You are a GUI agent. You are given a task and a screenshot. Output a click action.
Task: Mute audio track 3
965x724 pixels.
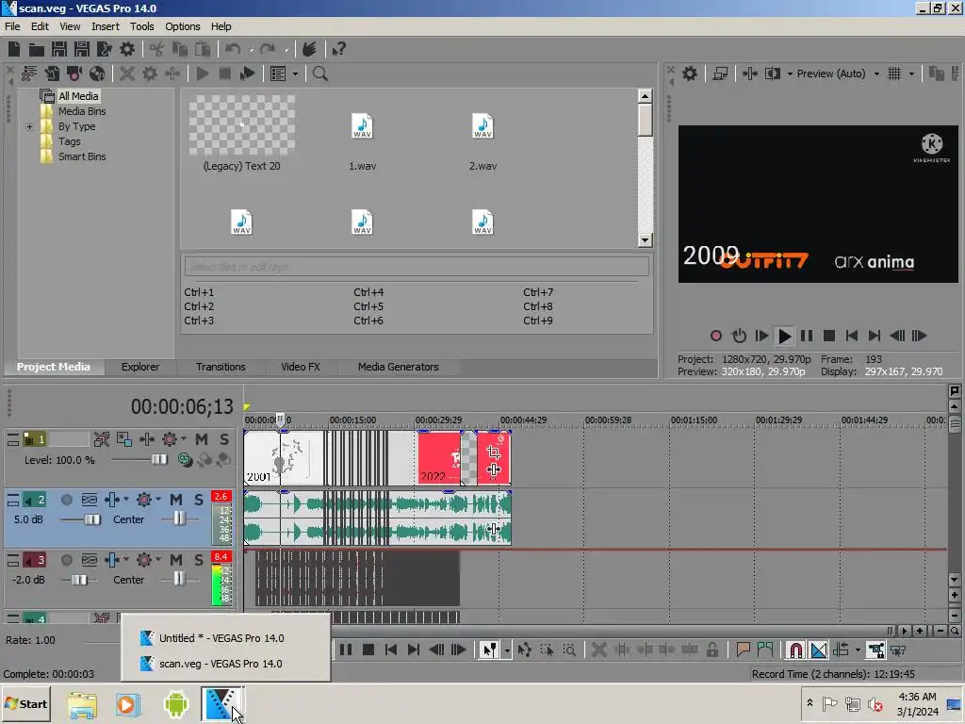point(176,560)
